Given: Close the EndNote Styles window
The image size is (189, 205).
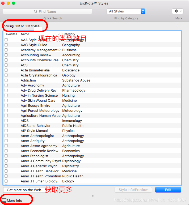Looking at the screenshot, I should (3, 3).
